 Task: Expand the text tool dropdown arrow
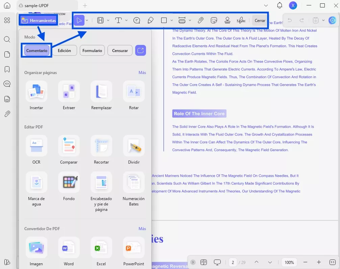[x=126, y=20]
